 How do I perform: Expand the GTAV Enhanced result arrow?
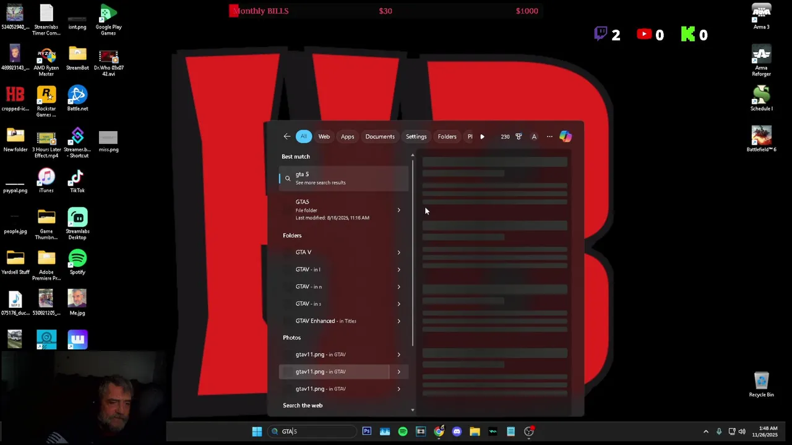coord(398,321)
